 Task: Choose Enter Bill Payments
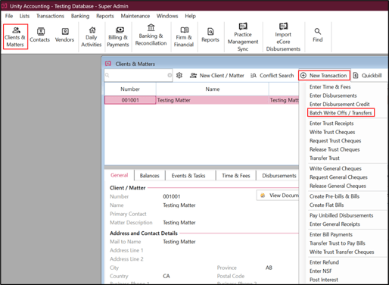click(x=331, y=234)
